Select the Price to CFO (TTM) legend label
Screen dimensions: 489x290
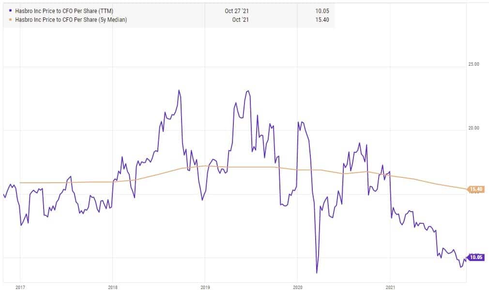63,10
